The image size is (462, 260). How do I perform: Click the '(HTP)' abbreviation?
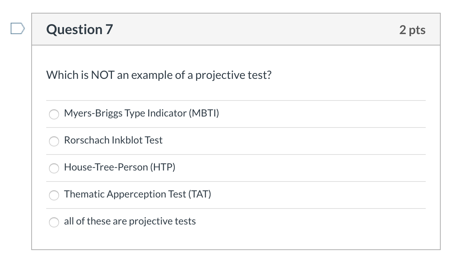pyautogui.click(x=162, y=167)
